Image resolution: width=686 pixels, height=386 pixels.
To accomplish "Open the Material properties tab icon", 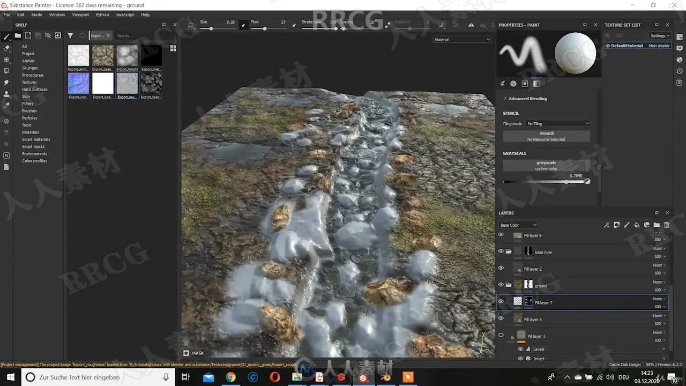I will 536,84.
